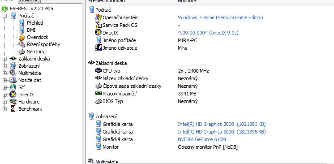The image size is (334, 164).
Task: Collapse the Počítač tree node
Action: (4, 16)
